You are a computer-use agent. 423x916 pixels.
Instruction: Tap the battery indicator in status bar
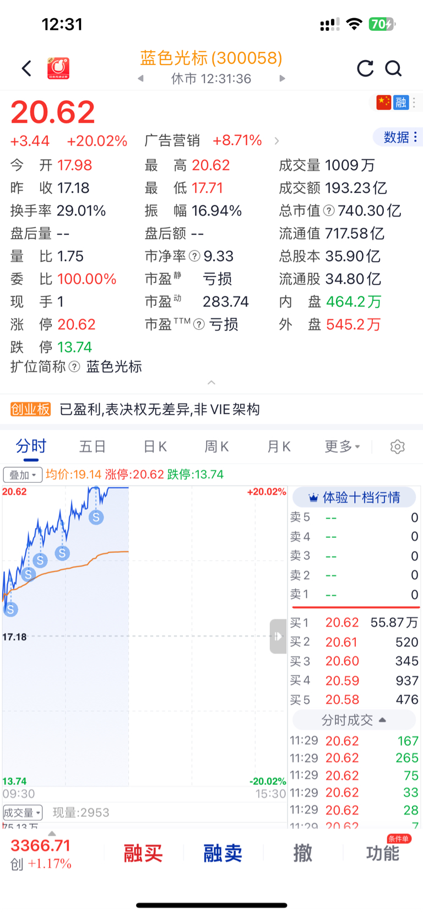pos(382,24)
